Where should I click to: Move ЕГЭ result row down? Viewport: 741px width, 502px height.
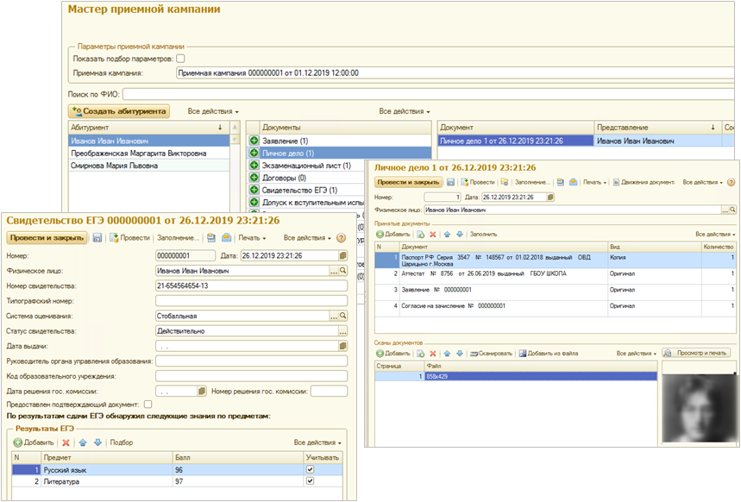97,442
